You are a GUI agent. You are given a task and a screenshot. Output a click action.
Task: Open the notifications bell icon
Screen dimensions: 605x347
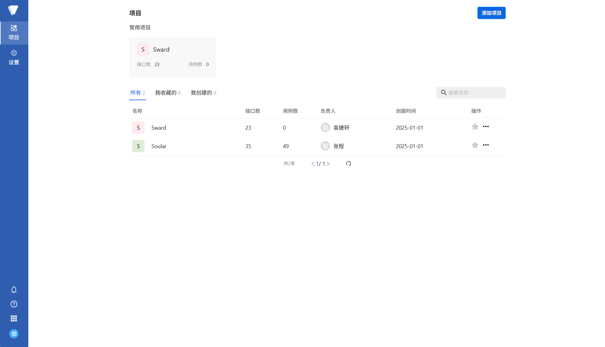pyautogui.click(x=14, y=290)
